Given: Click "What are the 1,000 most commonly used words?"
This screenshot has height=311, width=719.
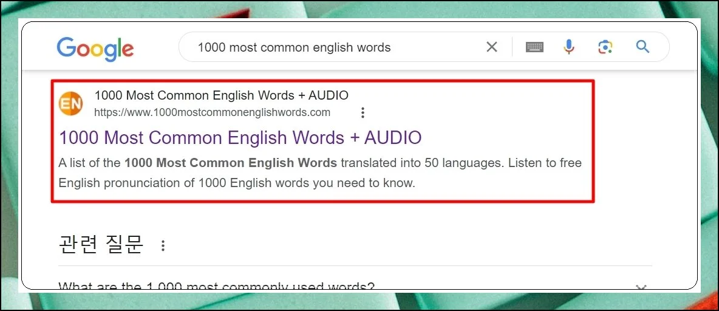Looking at the screenshot, I should [x=216, y=286].
